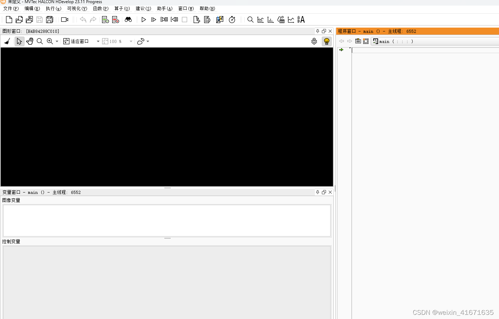
Task: Run the program with the play button
Action: 144,20
